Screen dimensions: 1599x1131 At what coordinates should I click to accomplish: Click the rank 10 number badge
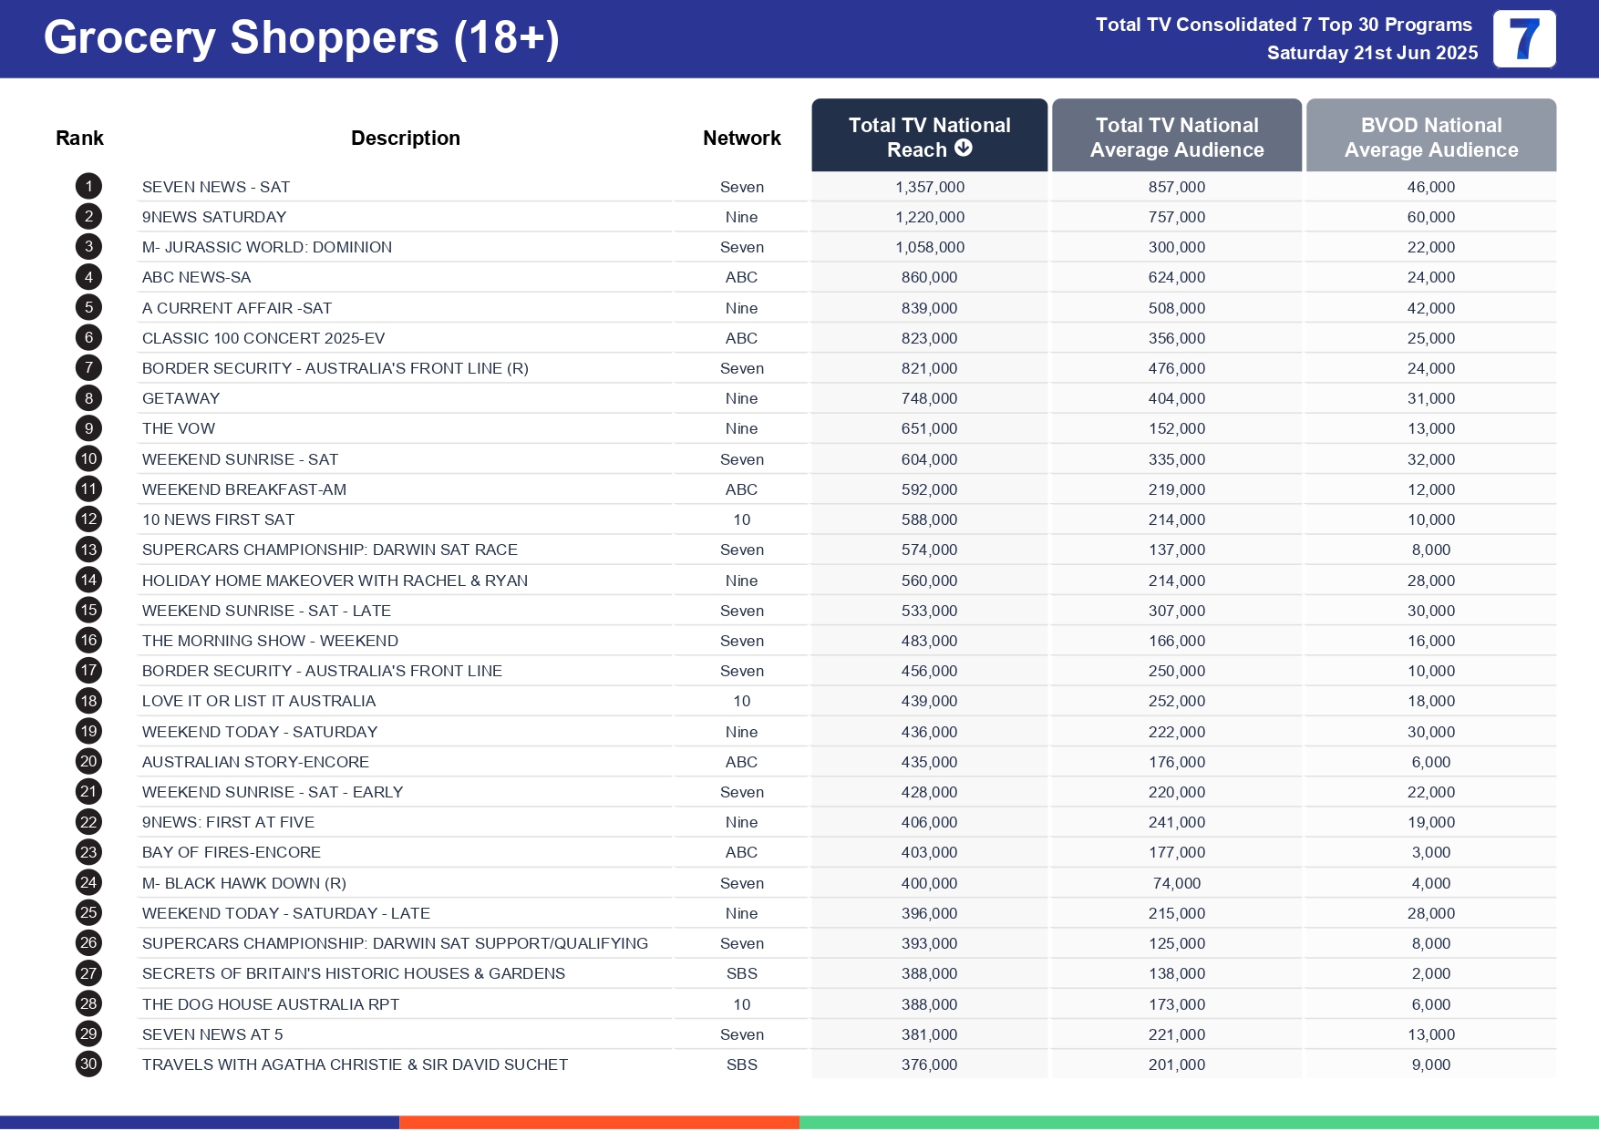[x=88, y=459]
